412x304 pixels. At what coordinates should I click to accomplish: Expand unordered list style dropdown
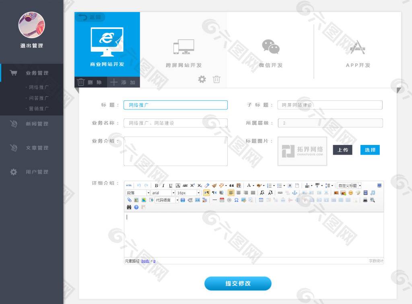click(x=284, y=186)
